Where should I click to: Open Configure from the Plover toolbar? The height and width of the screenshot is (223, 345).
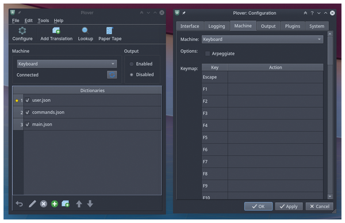click(x=22, y=34)
